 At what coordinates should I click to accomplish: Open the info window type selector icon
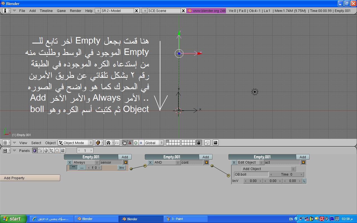coord(6,11)
